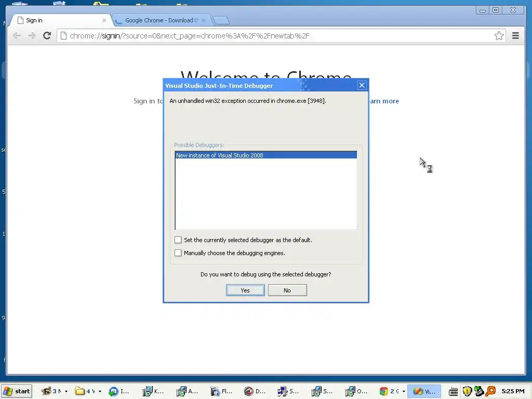Viewport: 532px width, 399px height.
Task: Open taskbar item labeled A...
Action: [x=187, y=391]
